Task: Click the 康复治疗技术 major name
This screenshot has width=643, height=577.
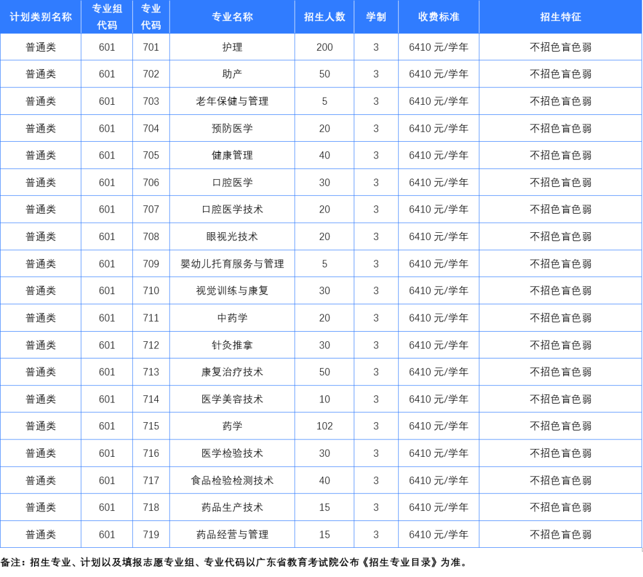Action: [x=232, y=372]
